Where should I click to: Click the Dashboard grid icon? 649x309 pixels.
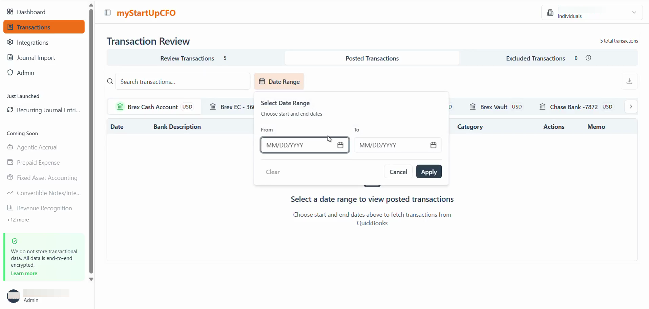click(x=10, y=12)
